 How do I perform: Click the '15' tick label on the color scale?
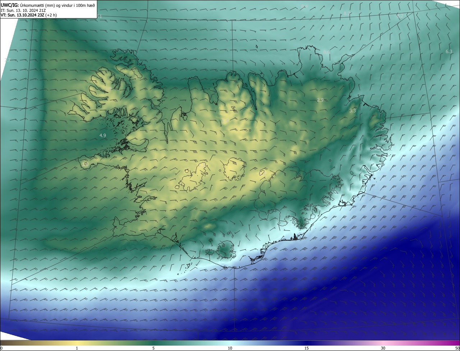(x=307, y=348)
